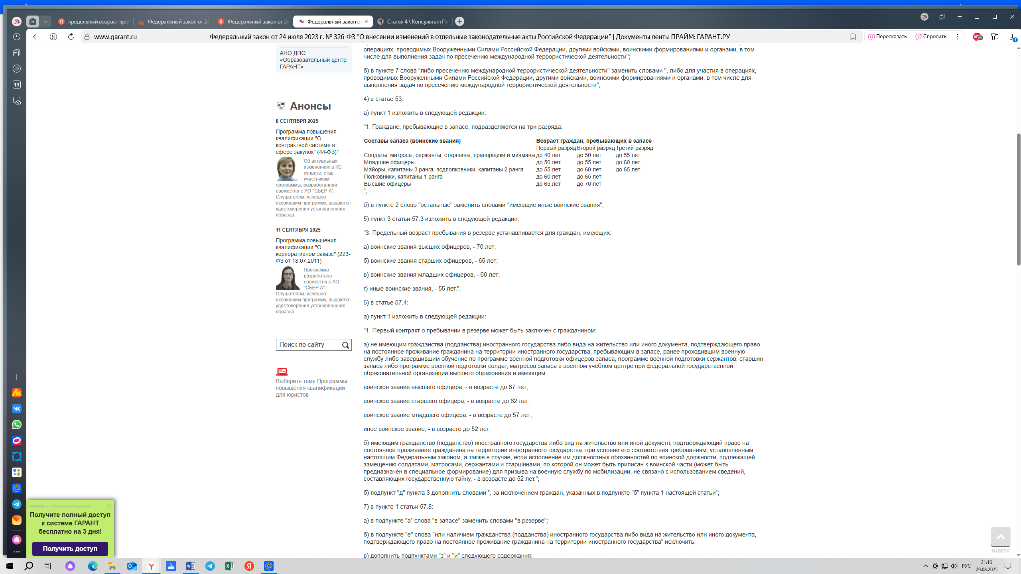Open Microsoft Edge from the taskbar
The image size is (1021, 574).
click(93, 566)
